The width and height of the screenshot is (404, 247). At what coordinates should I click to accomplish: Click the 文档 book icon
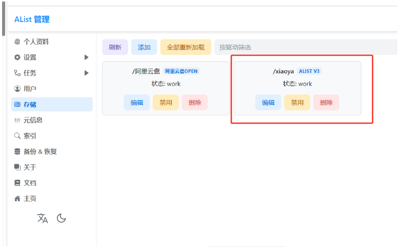(17, 183)
